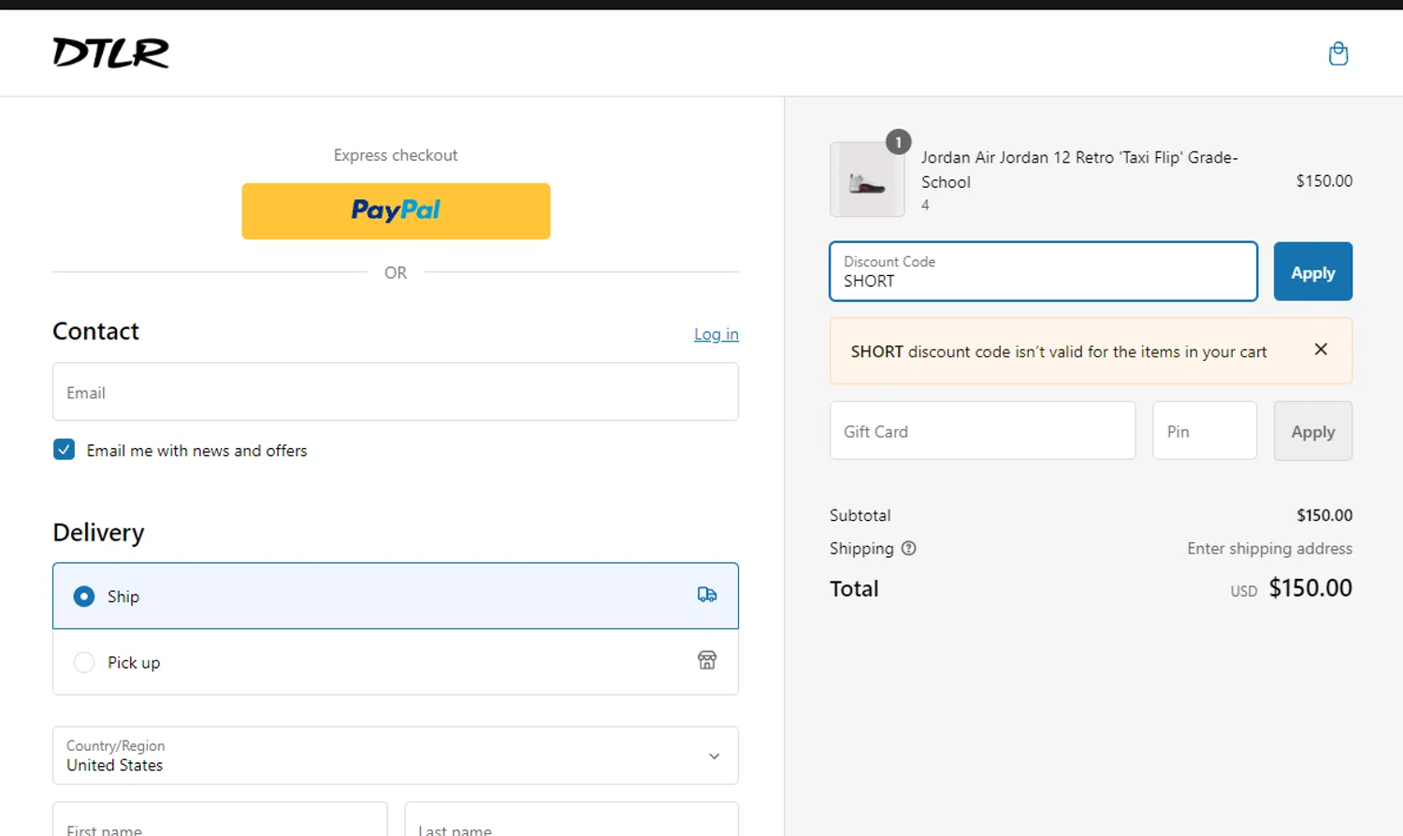The width and height of the screenshot is (1403, 836).
Task: Click the Express checkout label
Action: pyautogui.click(x=396, y=155)
